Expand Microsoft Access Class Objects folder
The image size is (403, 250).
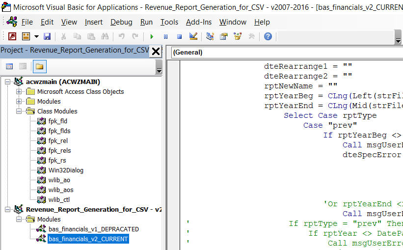(19, 91)
